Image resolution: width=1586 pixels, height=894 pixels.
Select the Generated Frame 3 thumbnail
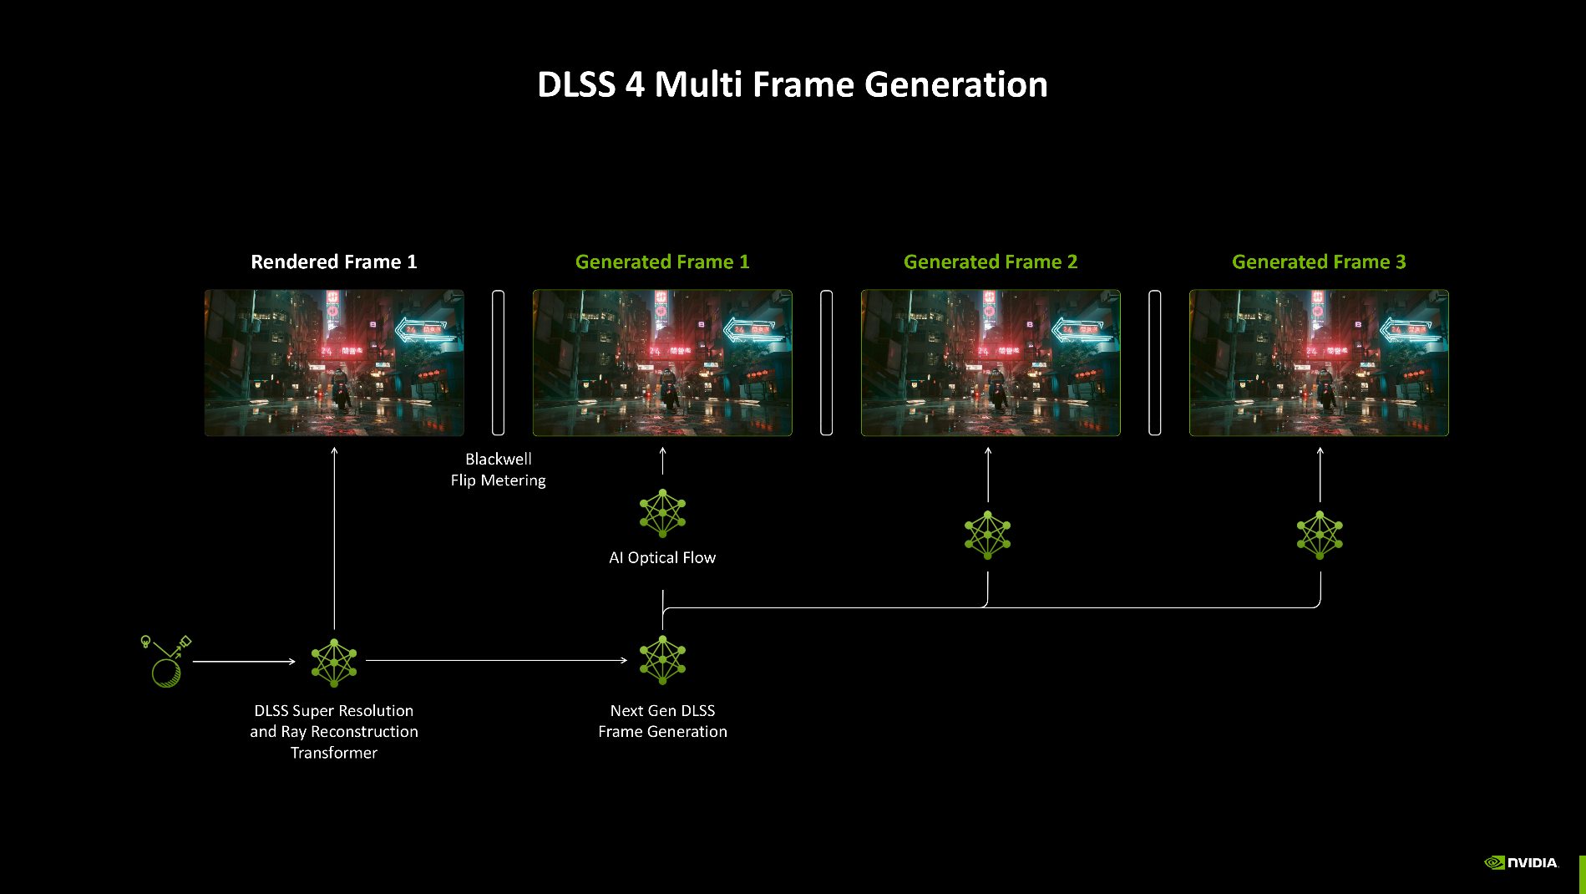pos(1319,363)
